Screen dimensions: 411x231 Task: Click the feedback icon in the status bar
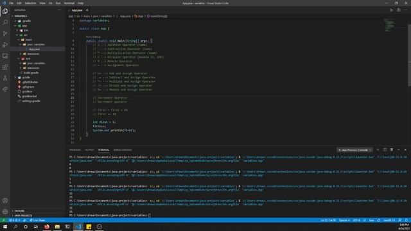[399, 220]
